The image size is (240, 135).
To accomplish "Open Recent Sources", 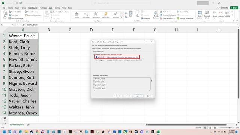I will point(31,12).
